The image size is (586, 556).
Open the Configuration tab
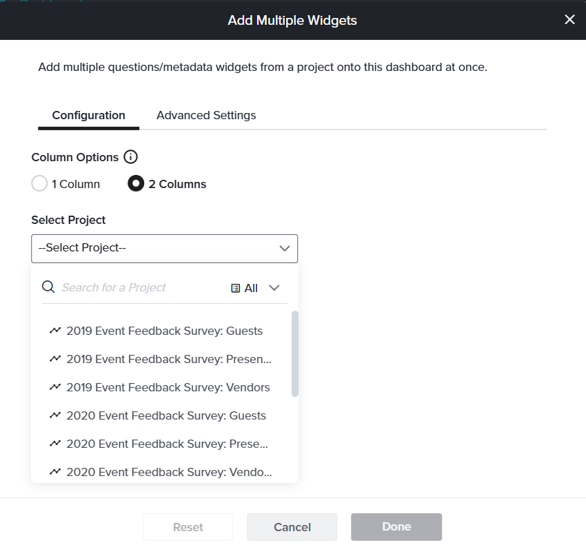tap(89, 116)
